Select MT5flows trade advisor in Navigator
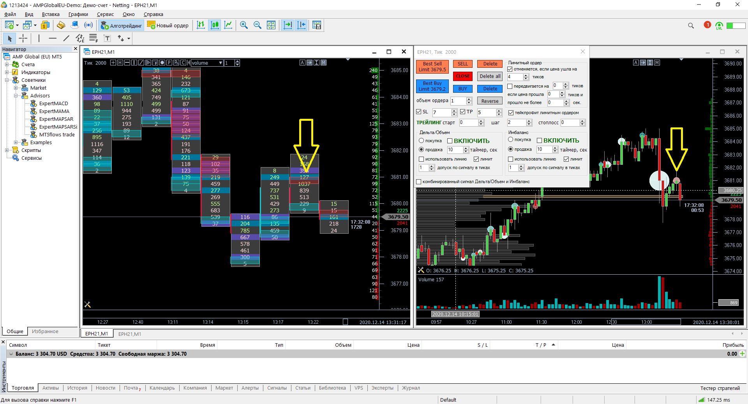The height and width of the screenshot is (404, 748). pos(57,134)
